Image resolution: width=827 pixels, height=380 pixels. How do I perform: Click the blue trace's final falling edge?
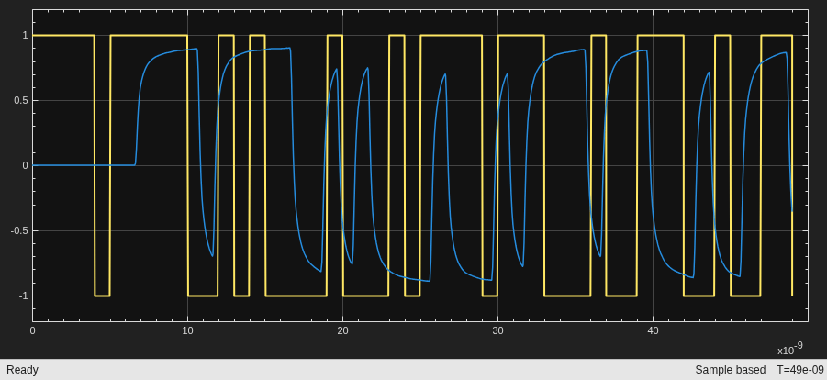789,132
